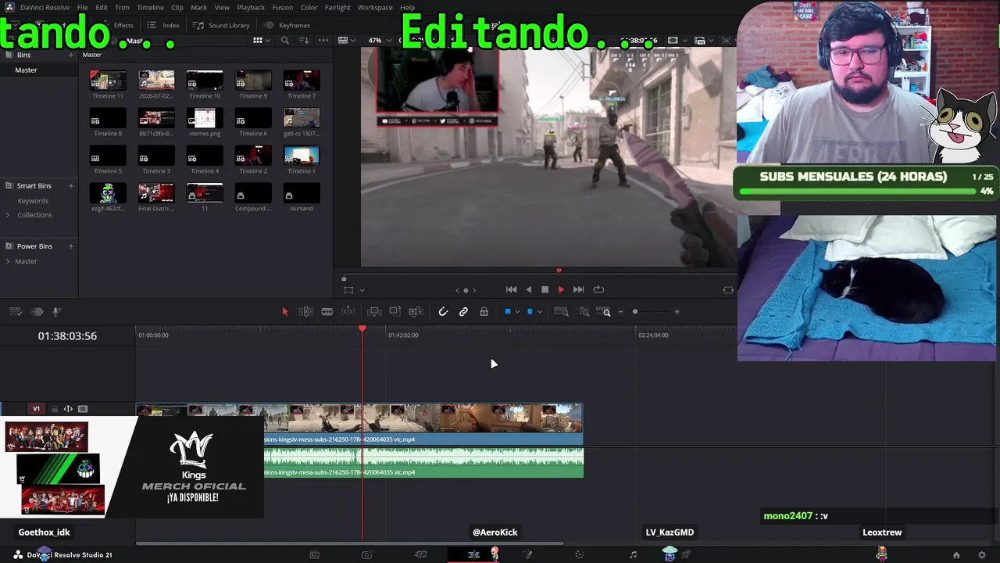
Task: Click the Detail Zoom icon
Action: [x=584, y=312]
